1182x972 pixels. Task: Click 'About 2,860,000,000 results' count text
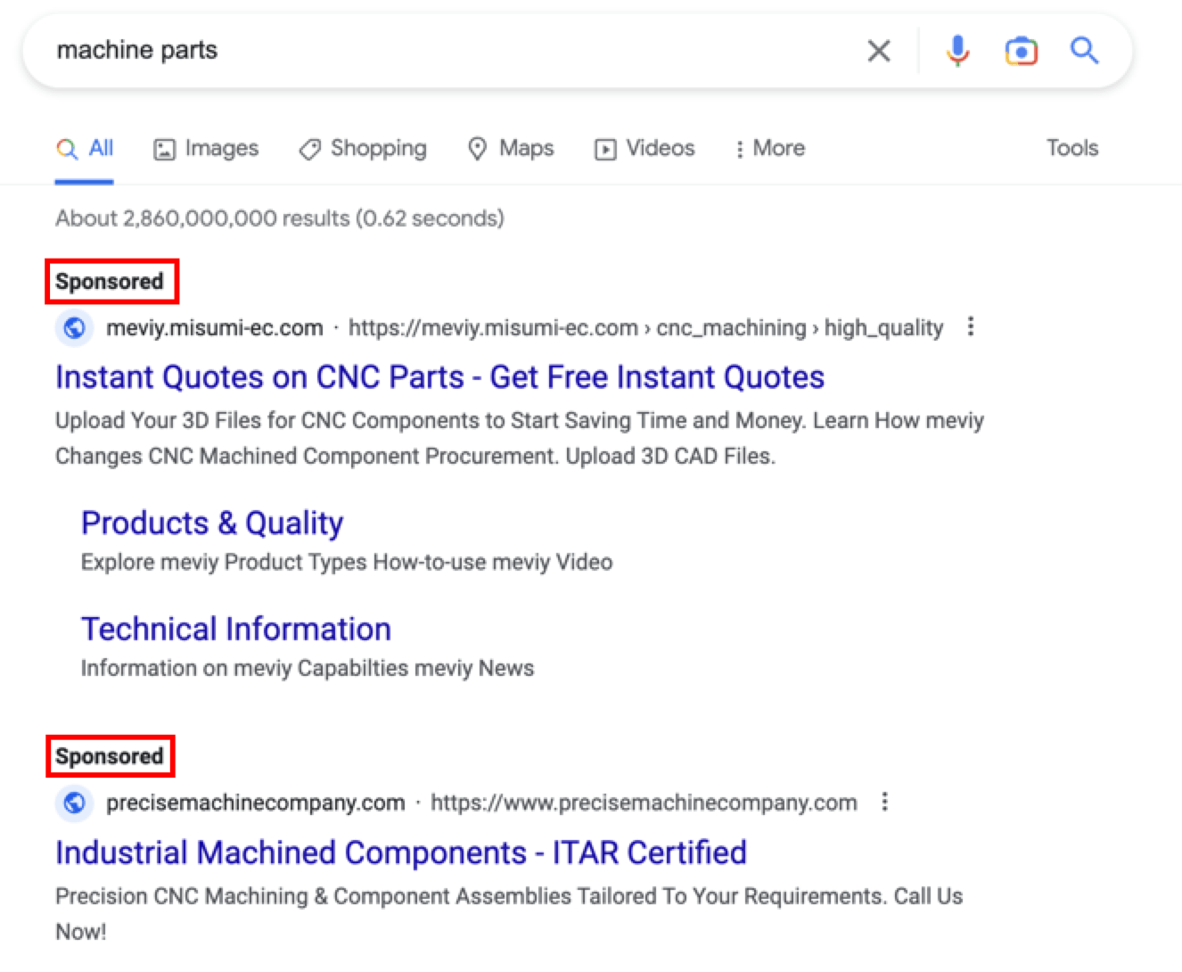coord(280,218)
